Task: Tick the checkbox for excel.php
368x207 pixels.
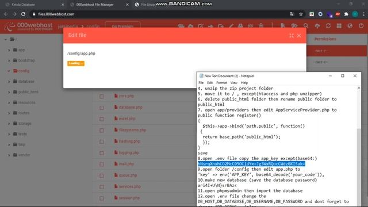Action: [x=102, y=119]
